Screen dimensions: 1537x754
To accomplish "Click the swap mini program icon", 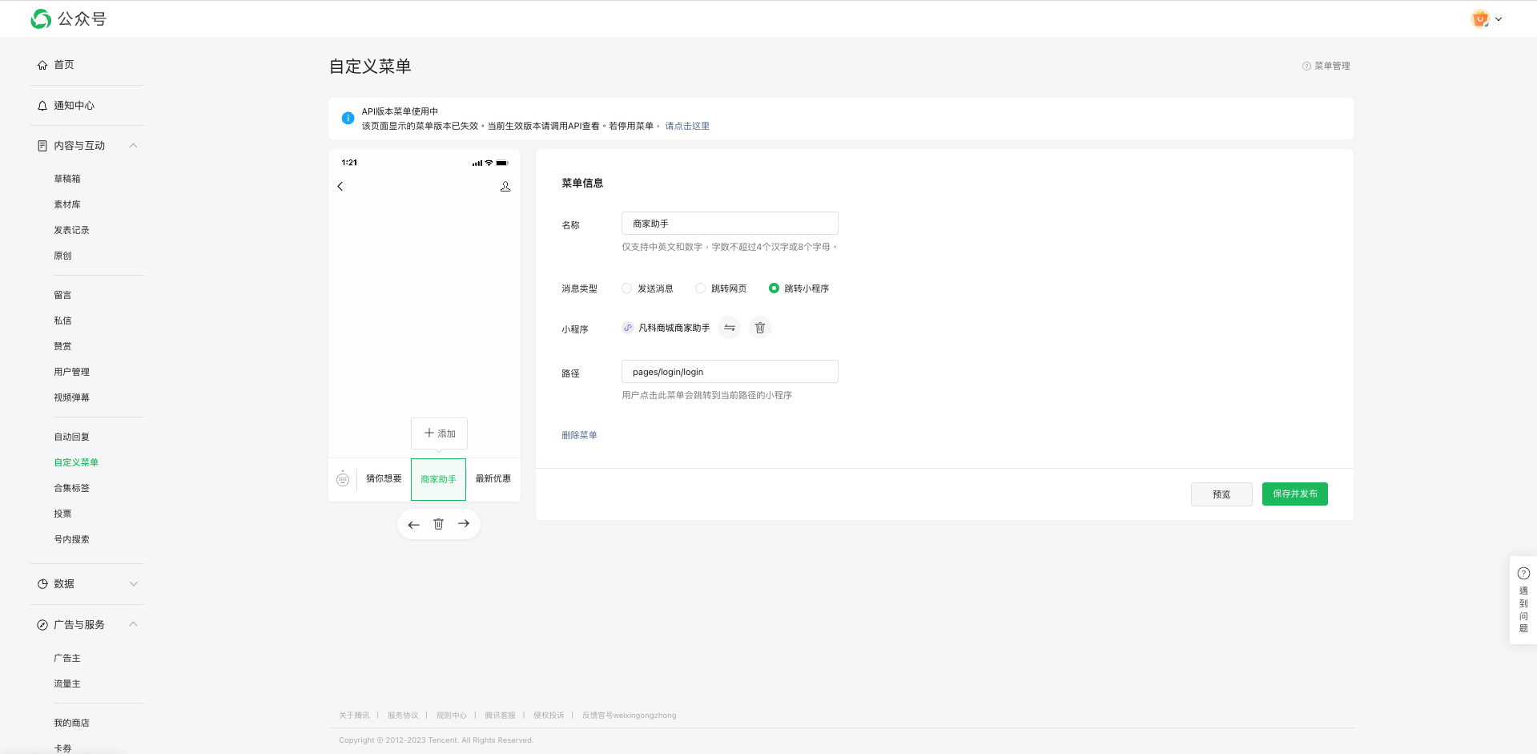I will pyautogui.click(x=729, y=328).
